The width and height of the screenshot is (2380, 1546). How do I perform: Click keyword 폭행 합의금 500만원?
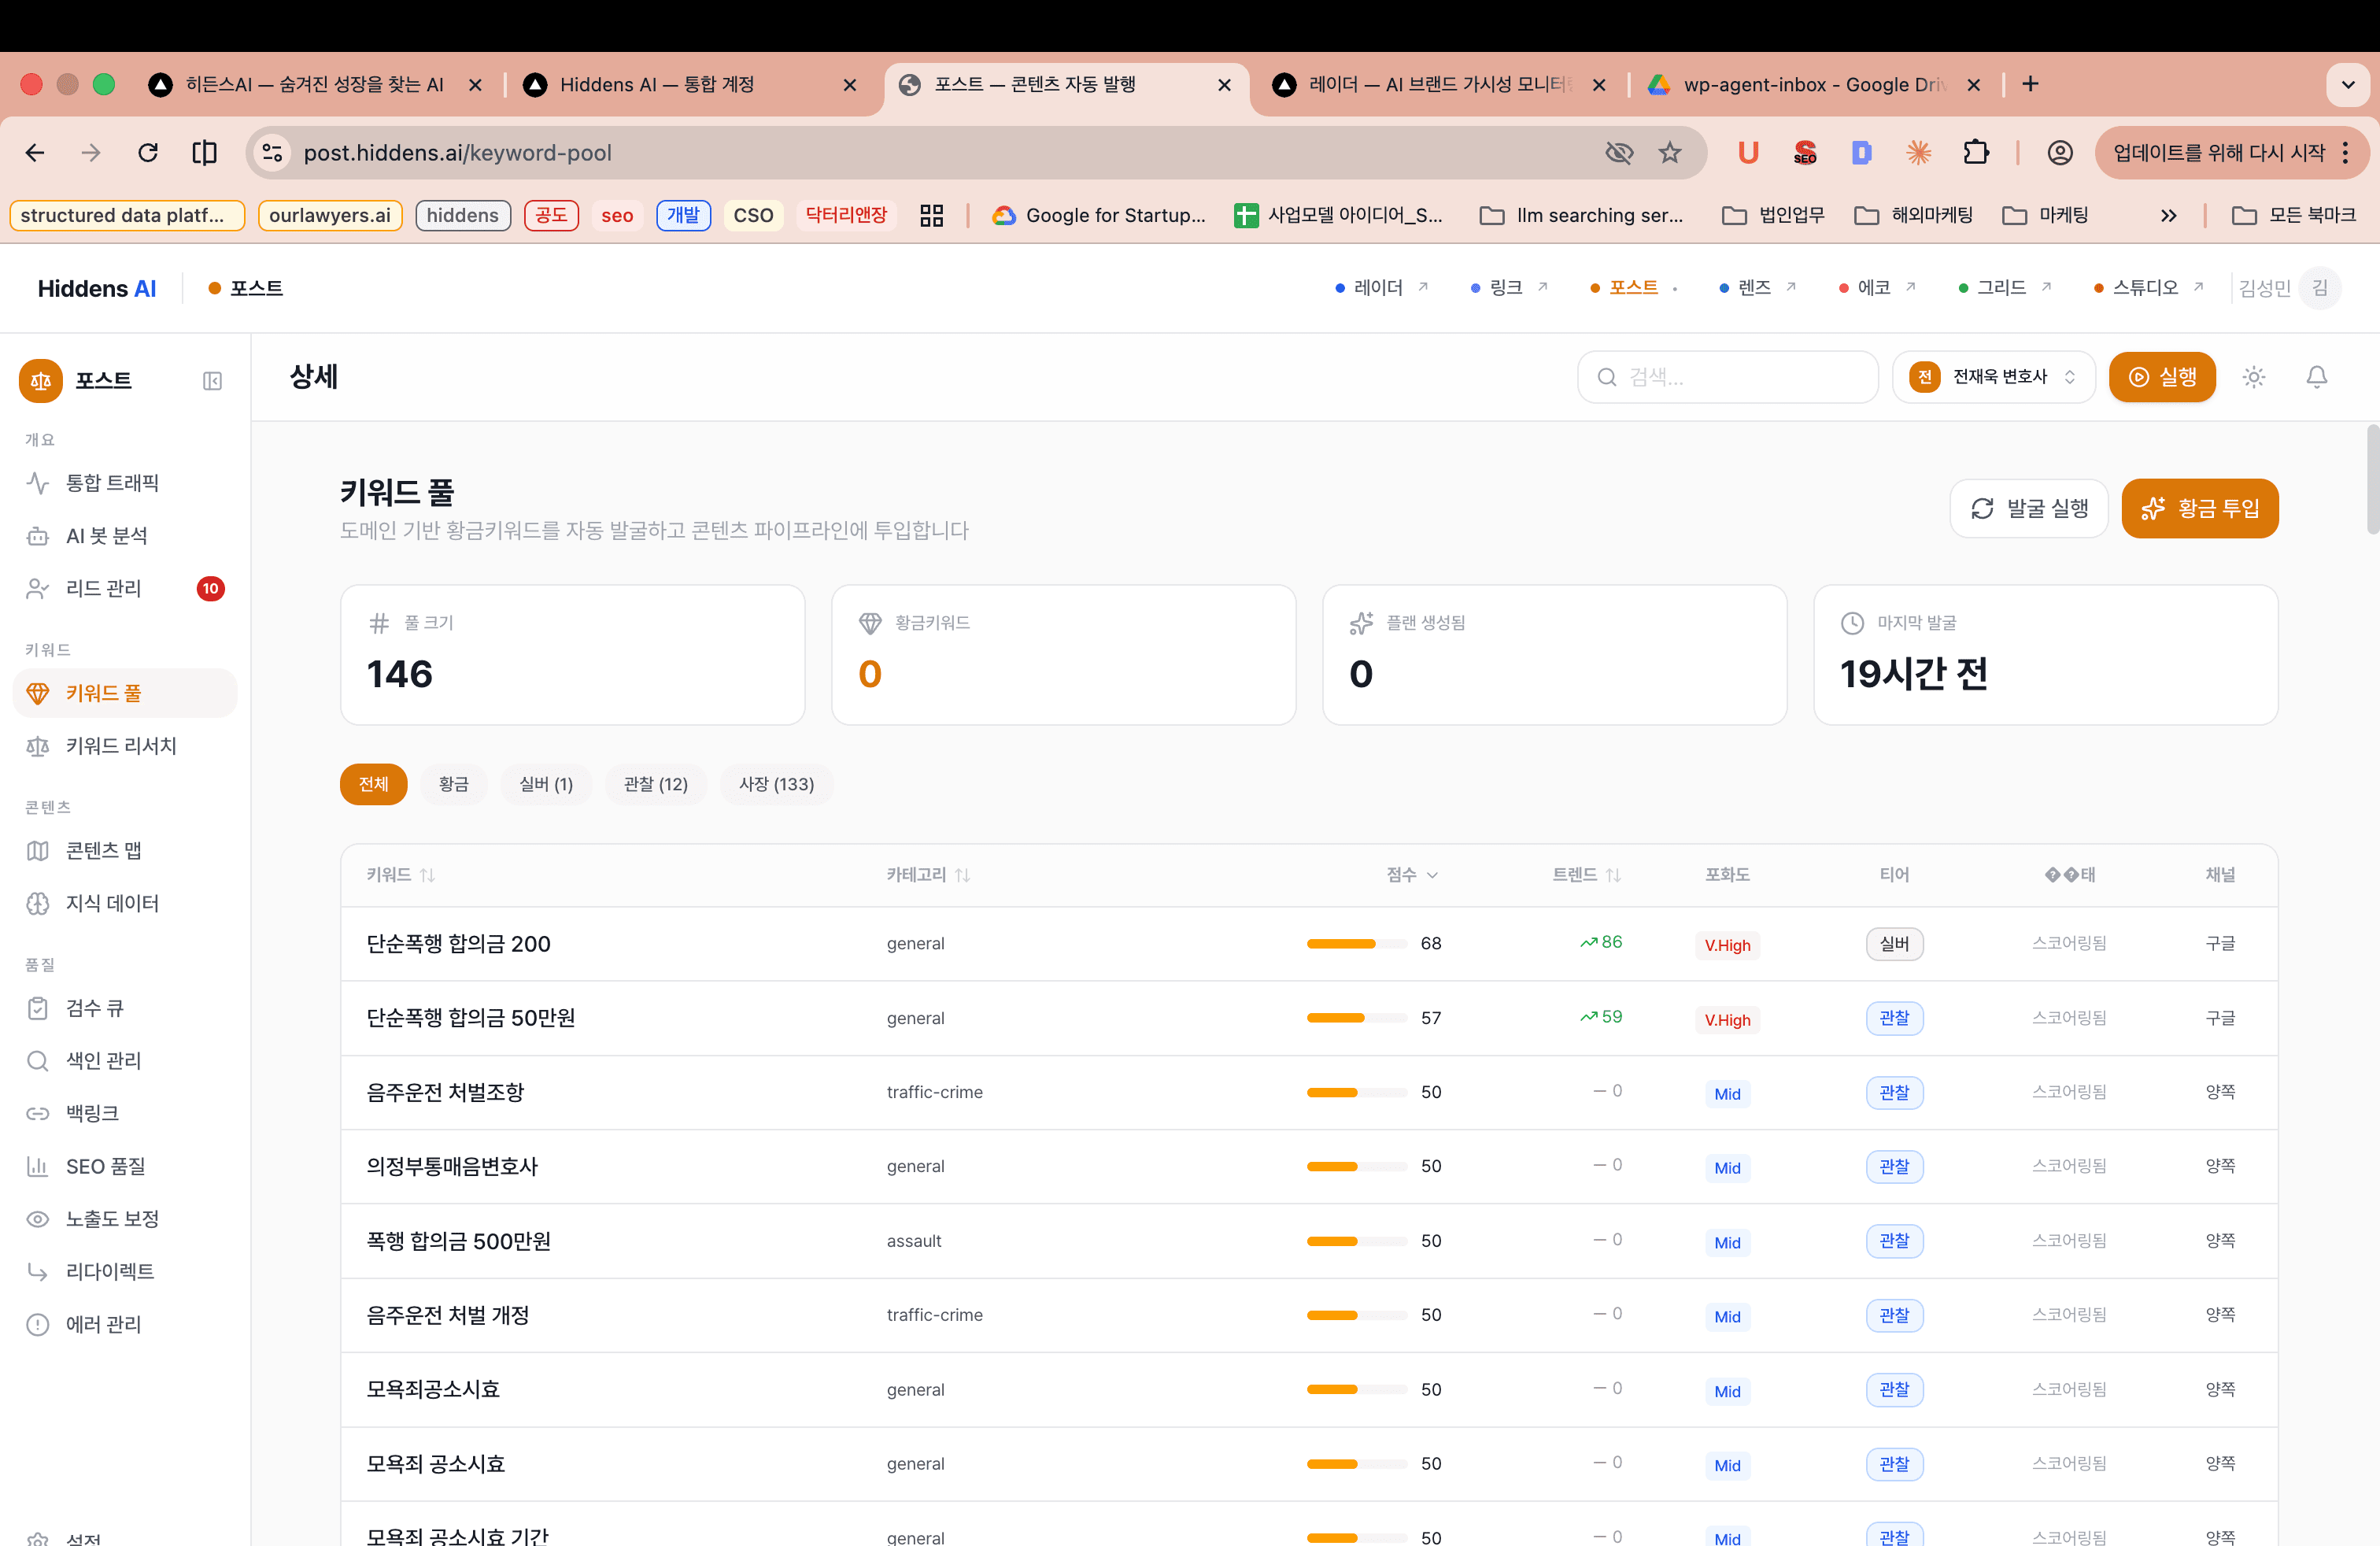458,1241
